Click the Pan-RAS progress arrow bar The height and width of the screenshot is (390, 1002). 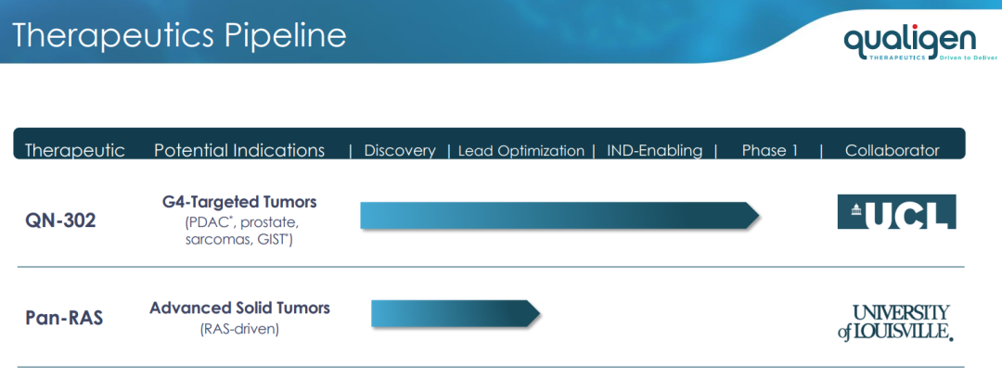click(456, 313)
